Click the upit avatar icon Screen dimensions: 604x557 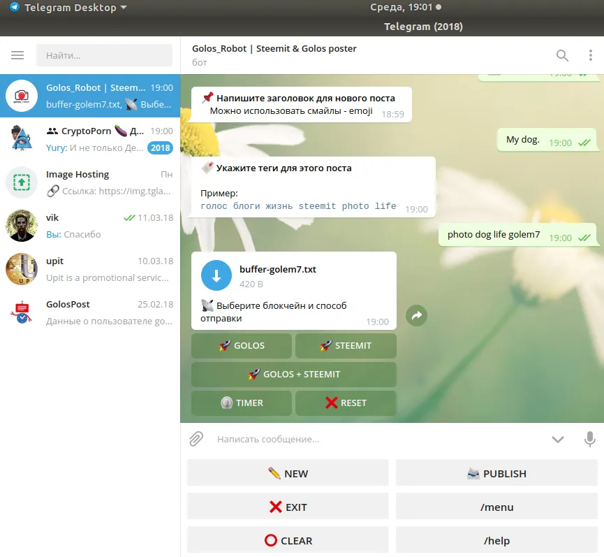coord(22,269)
